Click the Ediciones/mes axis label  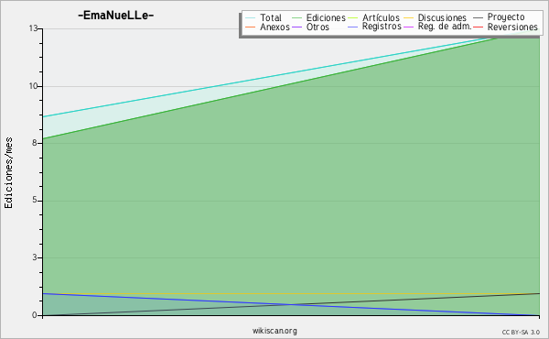(8, 173)
